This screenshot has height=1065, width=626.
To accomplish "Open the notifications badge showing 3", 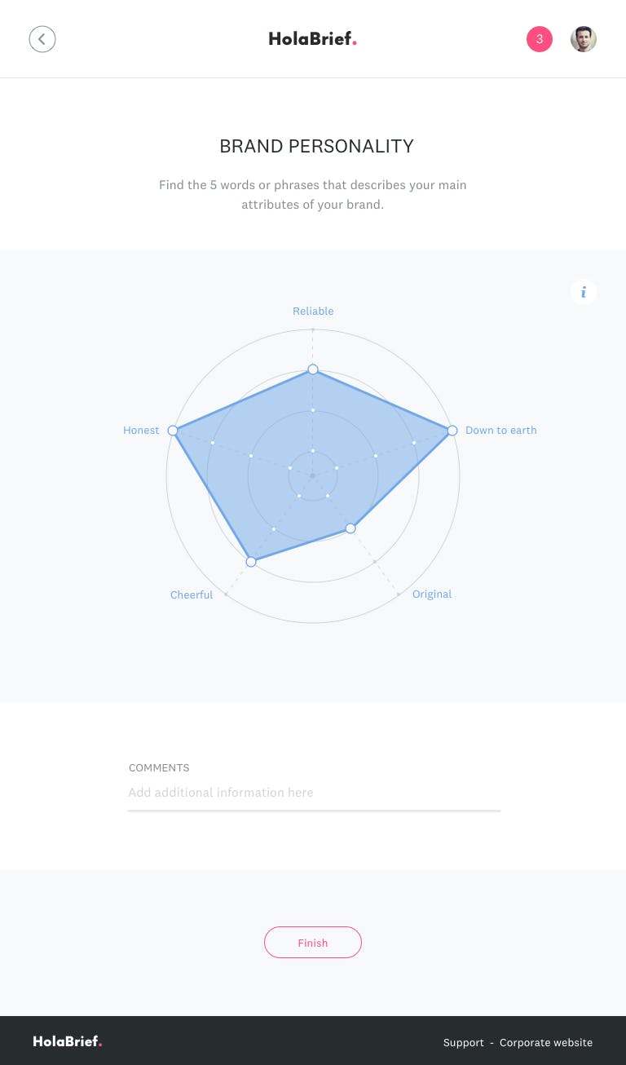I will [x=540, y=39].
